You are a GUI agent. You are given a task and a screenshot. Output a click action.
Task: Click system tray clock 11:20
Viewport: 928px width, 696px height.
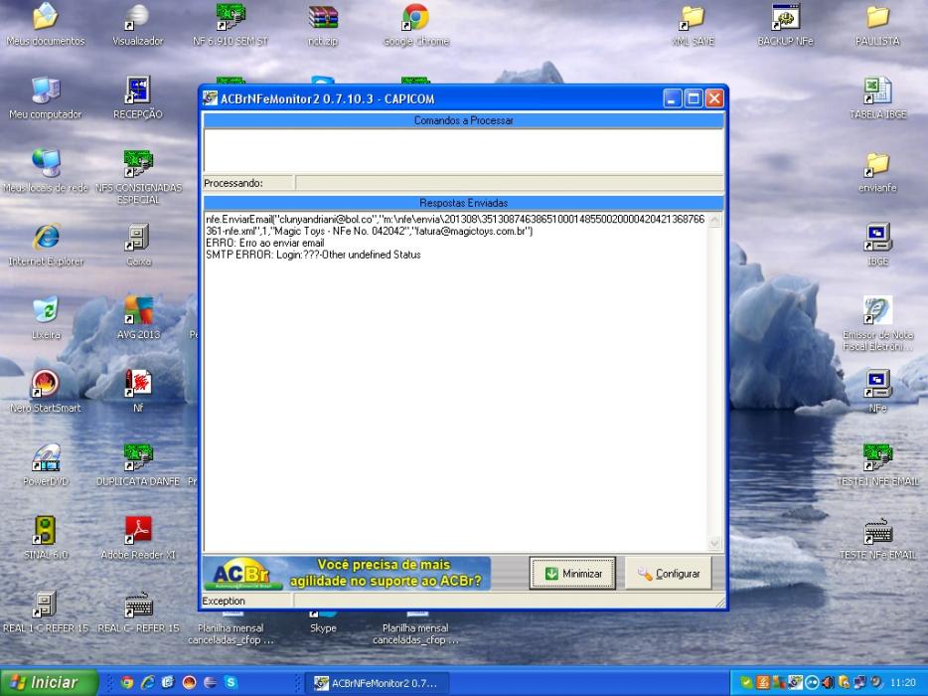click(902, 682)
